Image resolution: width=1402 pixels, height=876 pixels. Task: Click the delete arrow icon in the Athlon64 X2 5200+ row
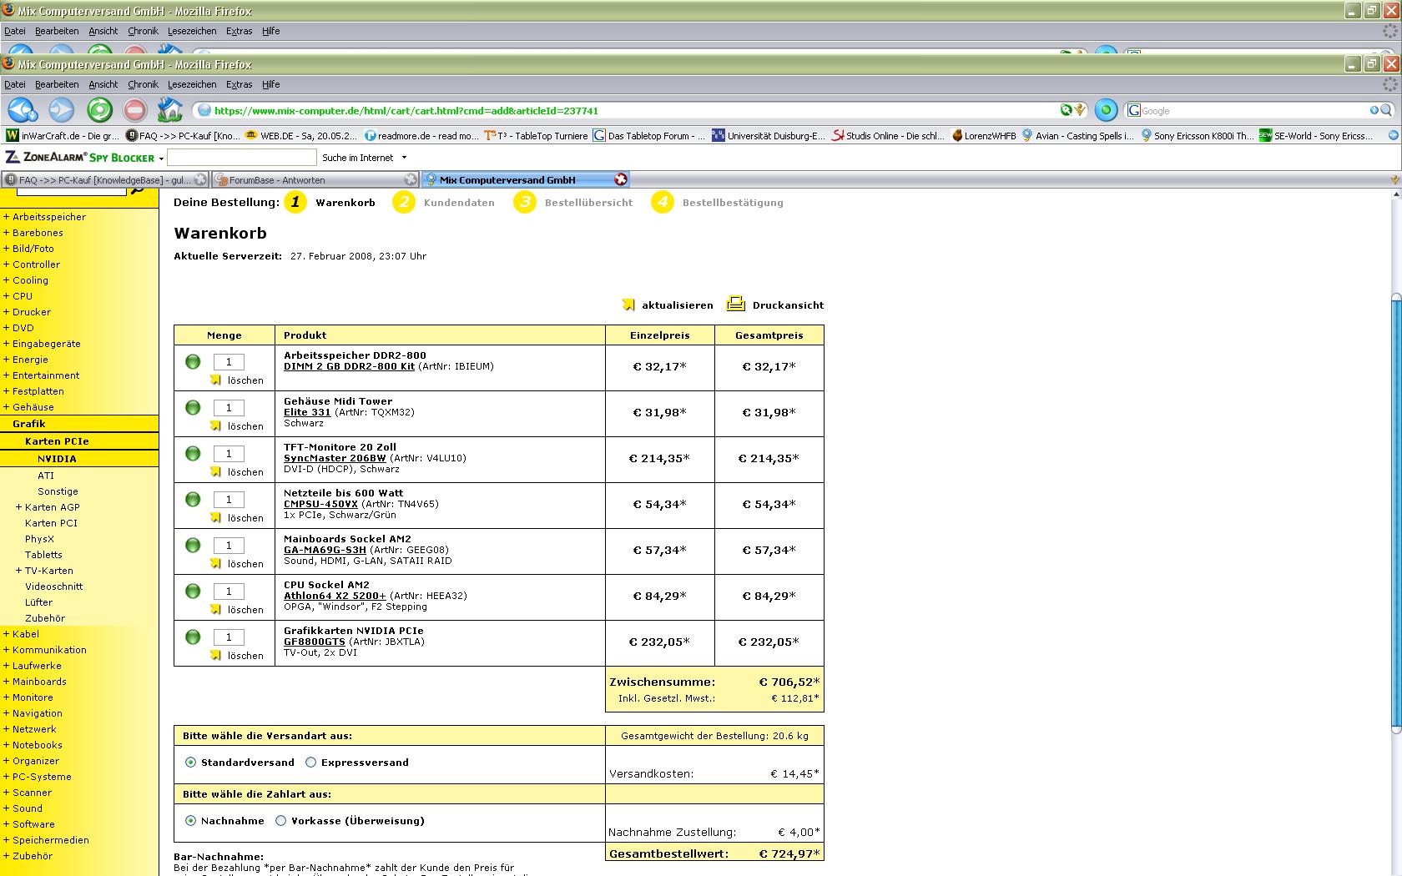click(215, 609)
